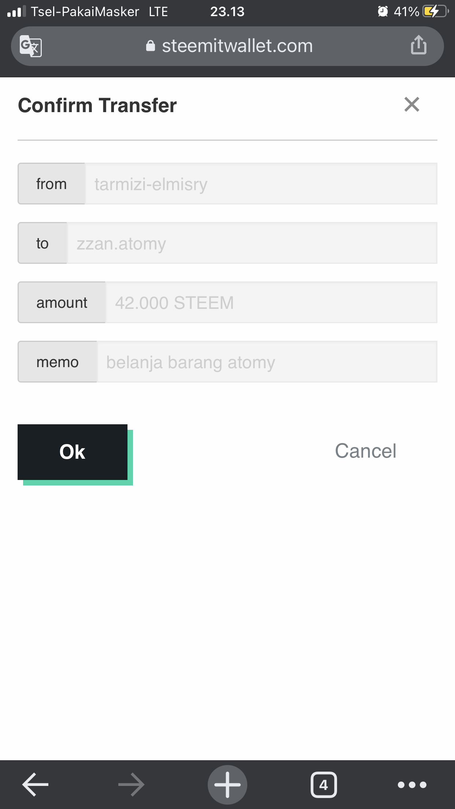
Task: Select the to field zzan.atomy
Action: [x=252, y=243]
